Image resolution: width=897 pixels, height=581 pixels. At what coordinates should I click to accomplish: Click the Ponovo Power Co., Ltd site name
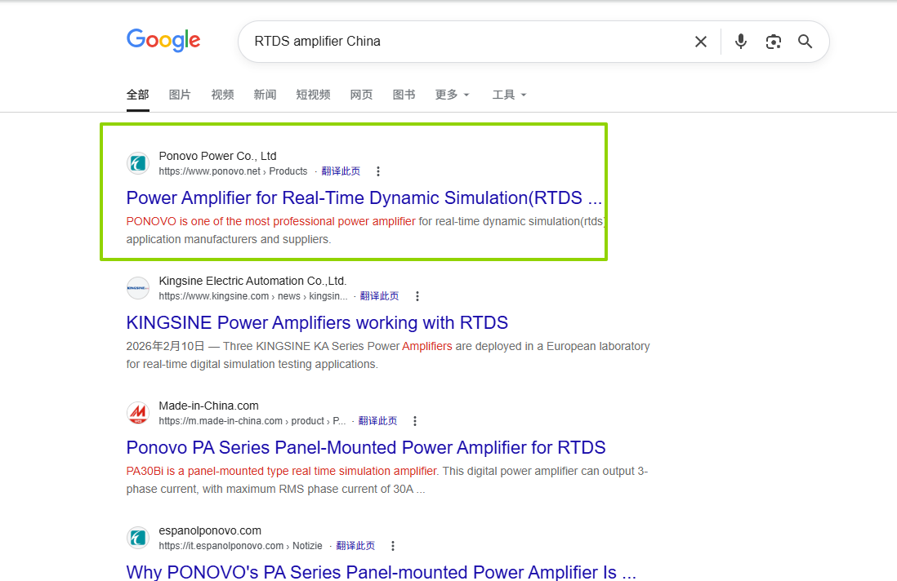click(217, 156)
